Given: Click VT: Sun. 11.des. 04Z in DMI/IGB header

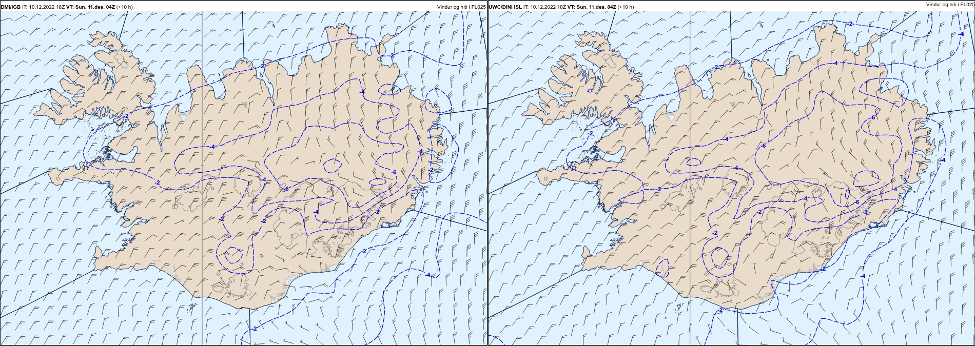Looking at the screenshot, I should 91,7.
